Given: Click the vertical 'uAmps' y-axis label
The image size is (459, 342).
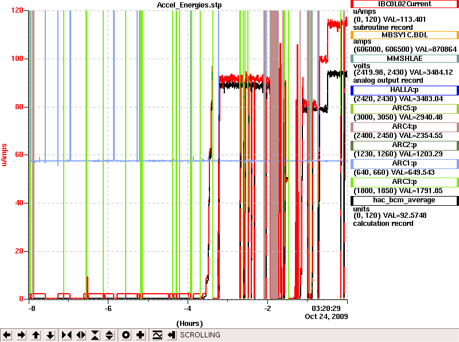Looking at the screenshot, I should pyautogui.click(x=4, y=155).
